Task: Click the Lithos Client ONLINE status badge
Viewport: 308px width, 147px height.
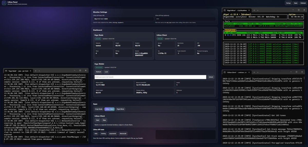Action: tap(160, 38)
